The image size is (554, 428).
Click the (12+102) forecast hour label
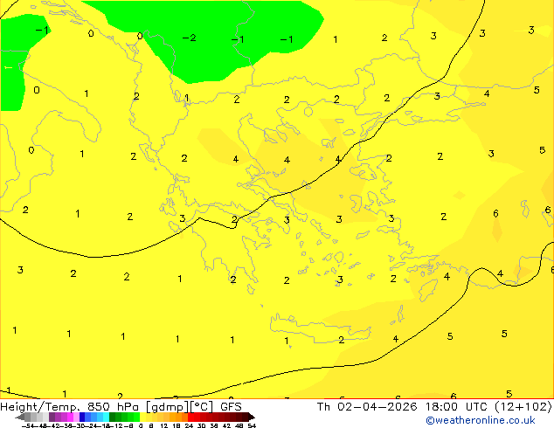click(x=523, y=407)
